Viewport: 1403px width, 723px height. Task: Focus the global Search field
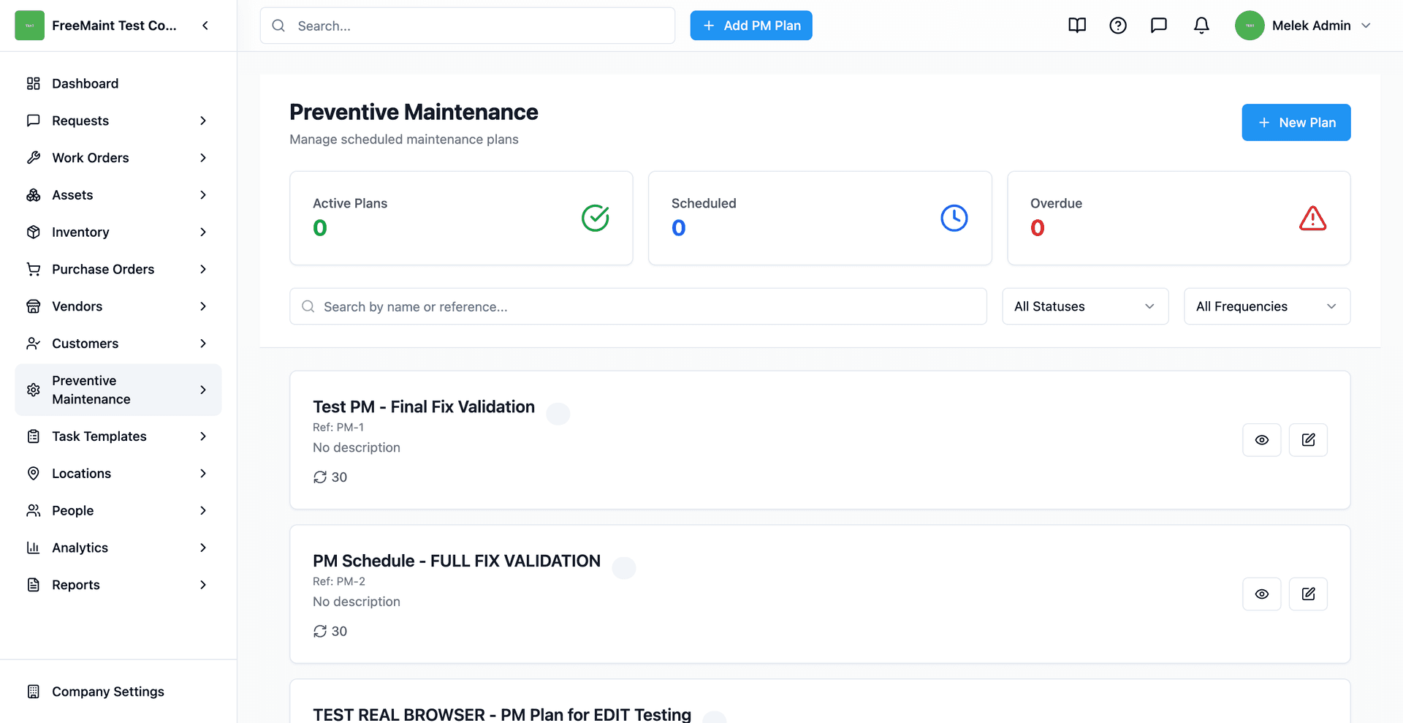[468, 26]
